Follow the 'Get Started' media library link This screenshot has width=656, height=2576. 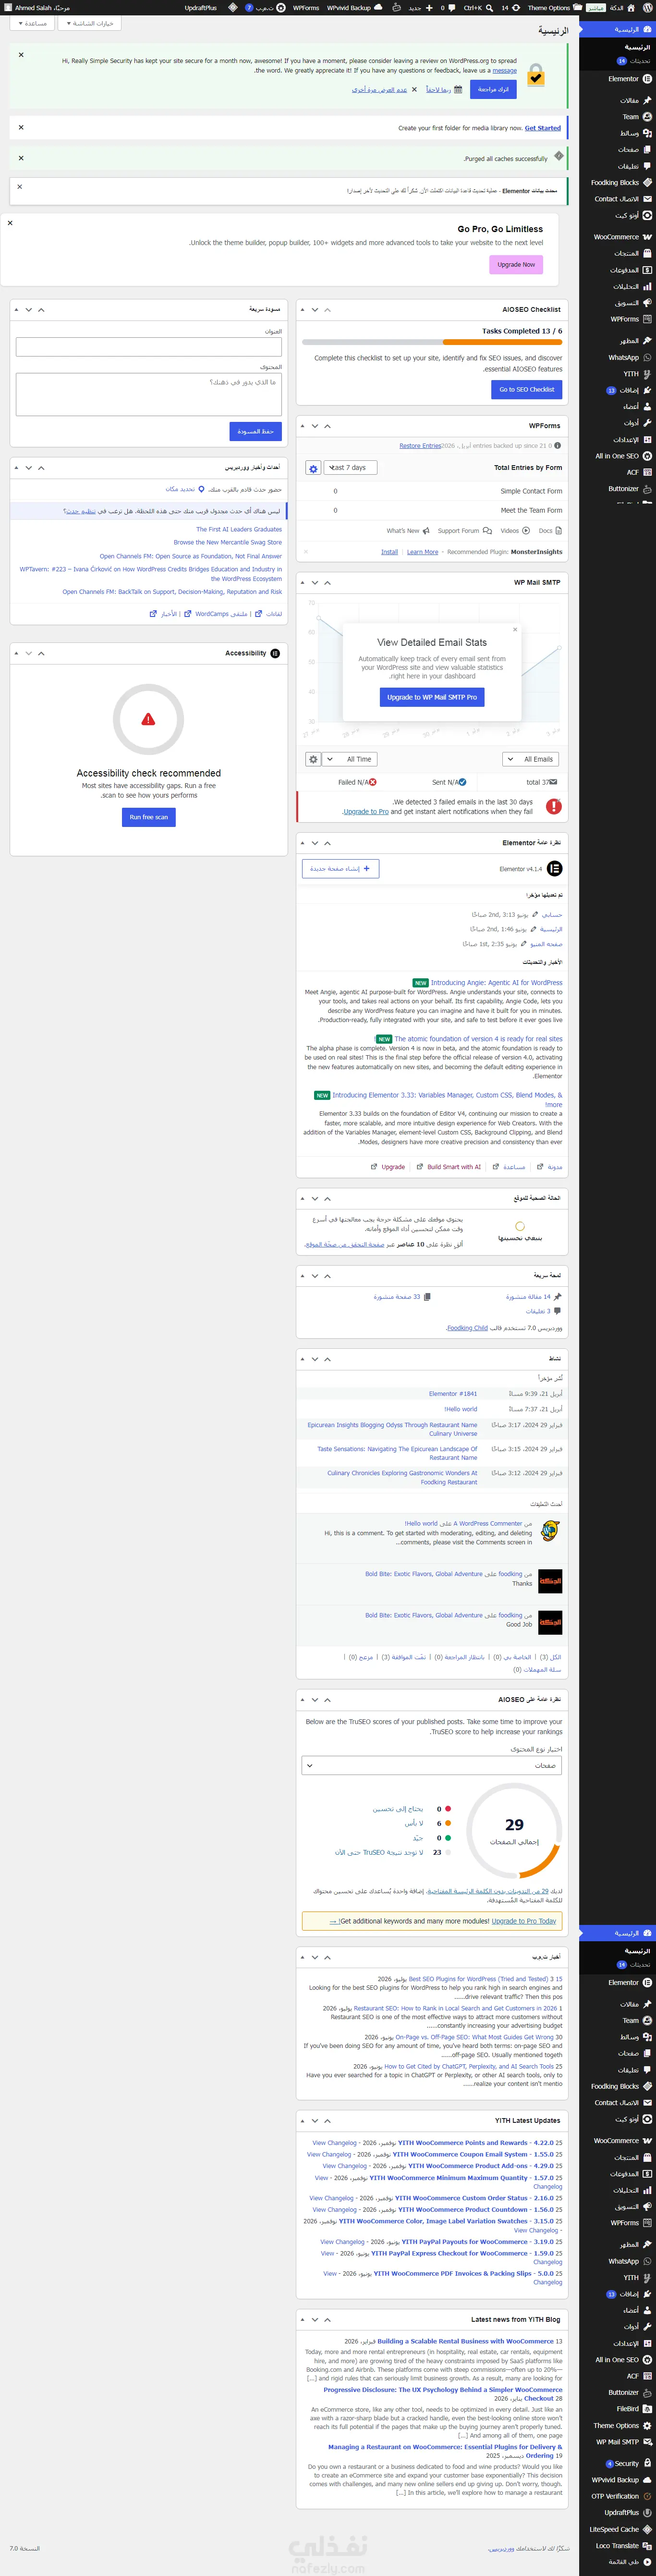pos(543,128)
